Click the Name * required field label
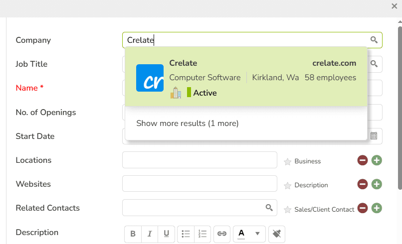 (29, 88)
